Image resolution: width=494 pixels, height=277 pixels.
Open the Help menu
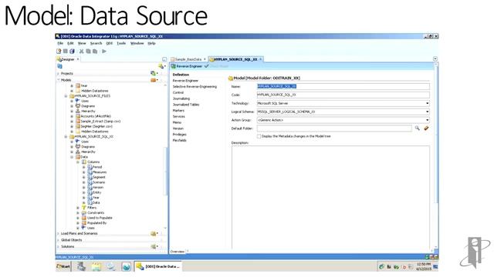pos(151,43)
